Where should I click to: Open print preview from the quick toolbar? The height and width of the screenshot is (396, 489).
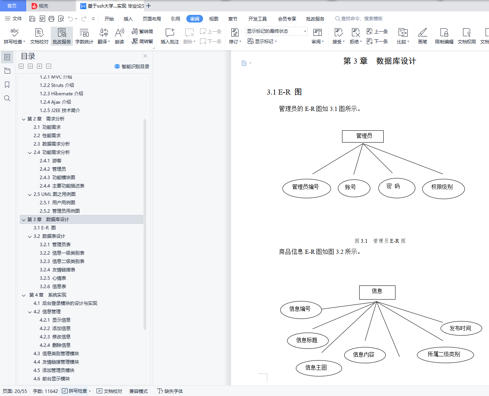pyautogui.click(x=61, y=19)
